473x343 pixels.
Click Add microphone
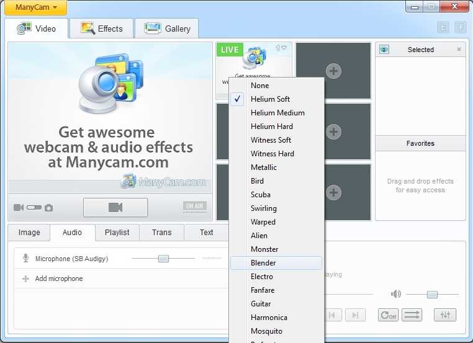[59, 278]
